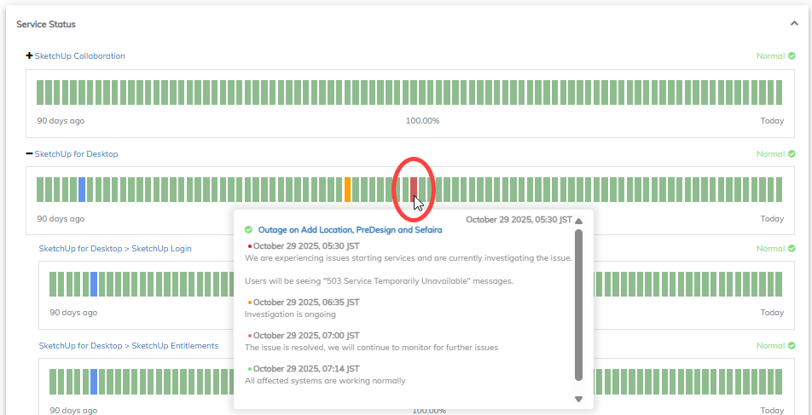Screen dimensions: 812x415
Task: Click the Normal status check icon for SketchUp for Desktop
Action: pos(792,154)
